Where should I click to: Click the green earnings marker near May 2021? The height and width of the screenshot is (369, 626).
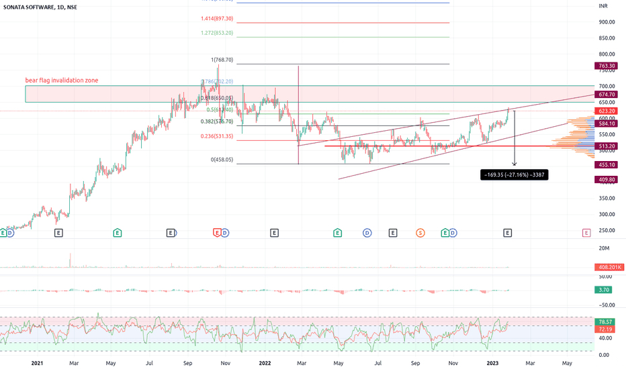(117, 233)
